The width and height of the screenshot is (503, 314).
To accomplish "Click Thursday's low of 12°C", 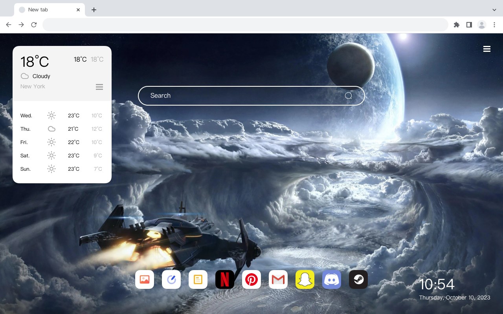I will (x=97, y=129).
